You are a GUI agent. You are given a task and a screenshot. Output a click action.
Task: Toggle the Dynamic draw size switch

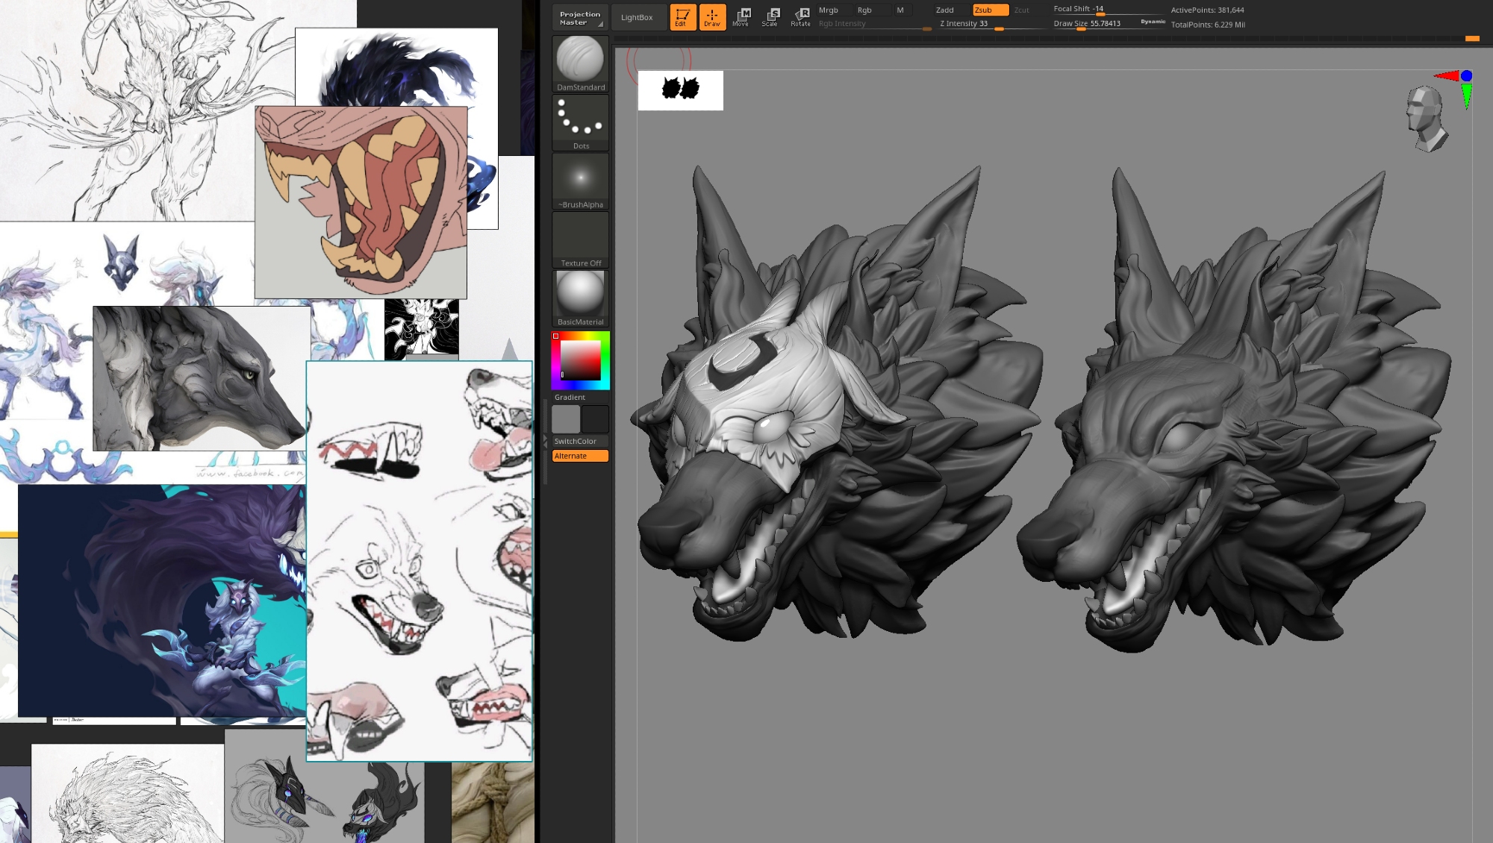(x=1153, y=22)
